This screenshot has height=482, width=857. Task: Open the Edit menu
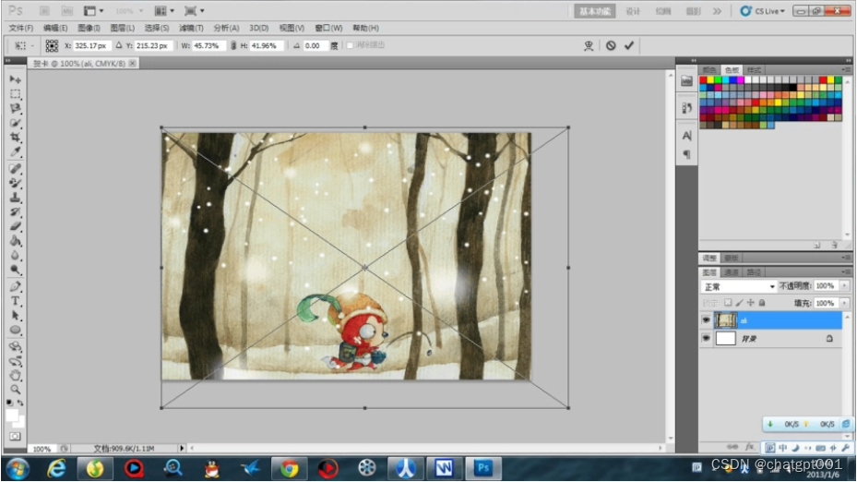[x=55, y=28]
